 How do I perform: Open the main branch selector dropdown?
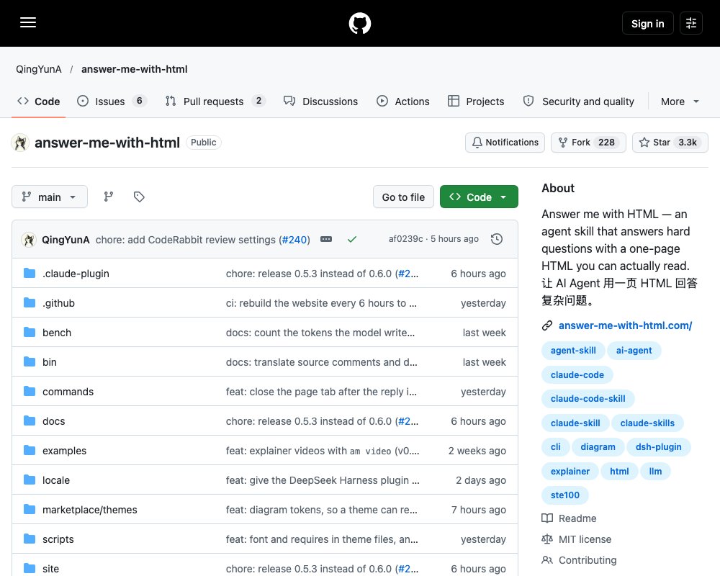[x=50, y=197]
